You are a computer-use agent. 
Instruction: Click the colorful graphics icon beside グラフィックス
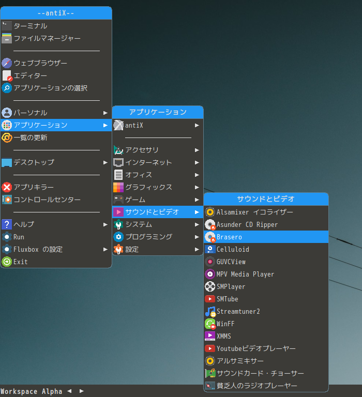click(118, 187)
